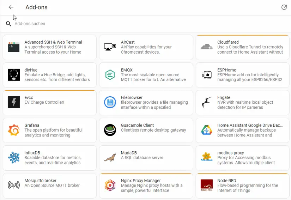Click the Filebrowser floppy disk icon
Screen dimensions: 291x200
(x=110, y=103)
